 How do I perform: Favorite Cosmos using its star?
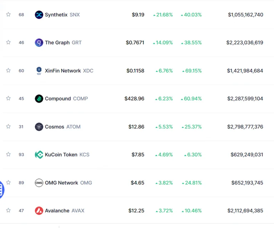click(8, 126)
